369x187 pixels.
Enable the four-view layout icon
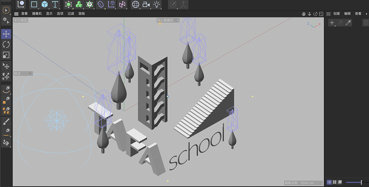pyautogui.click(x=334, y=182)
